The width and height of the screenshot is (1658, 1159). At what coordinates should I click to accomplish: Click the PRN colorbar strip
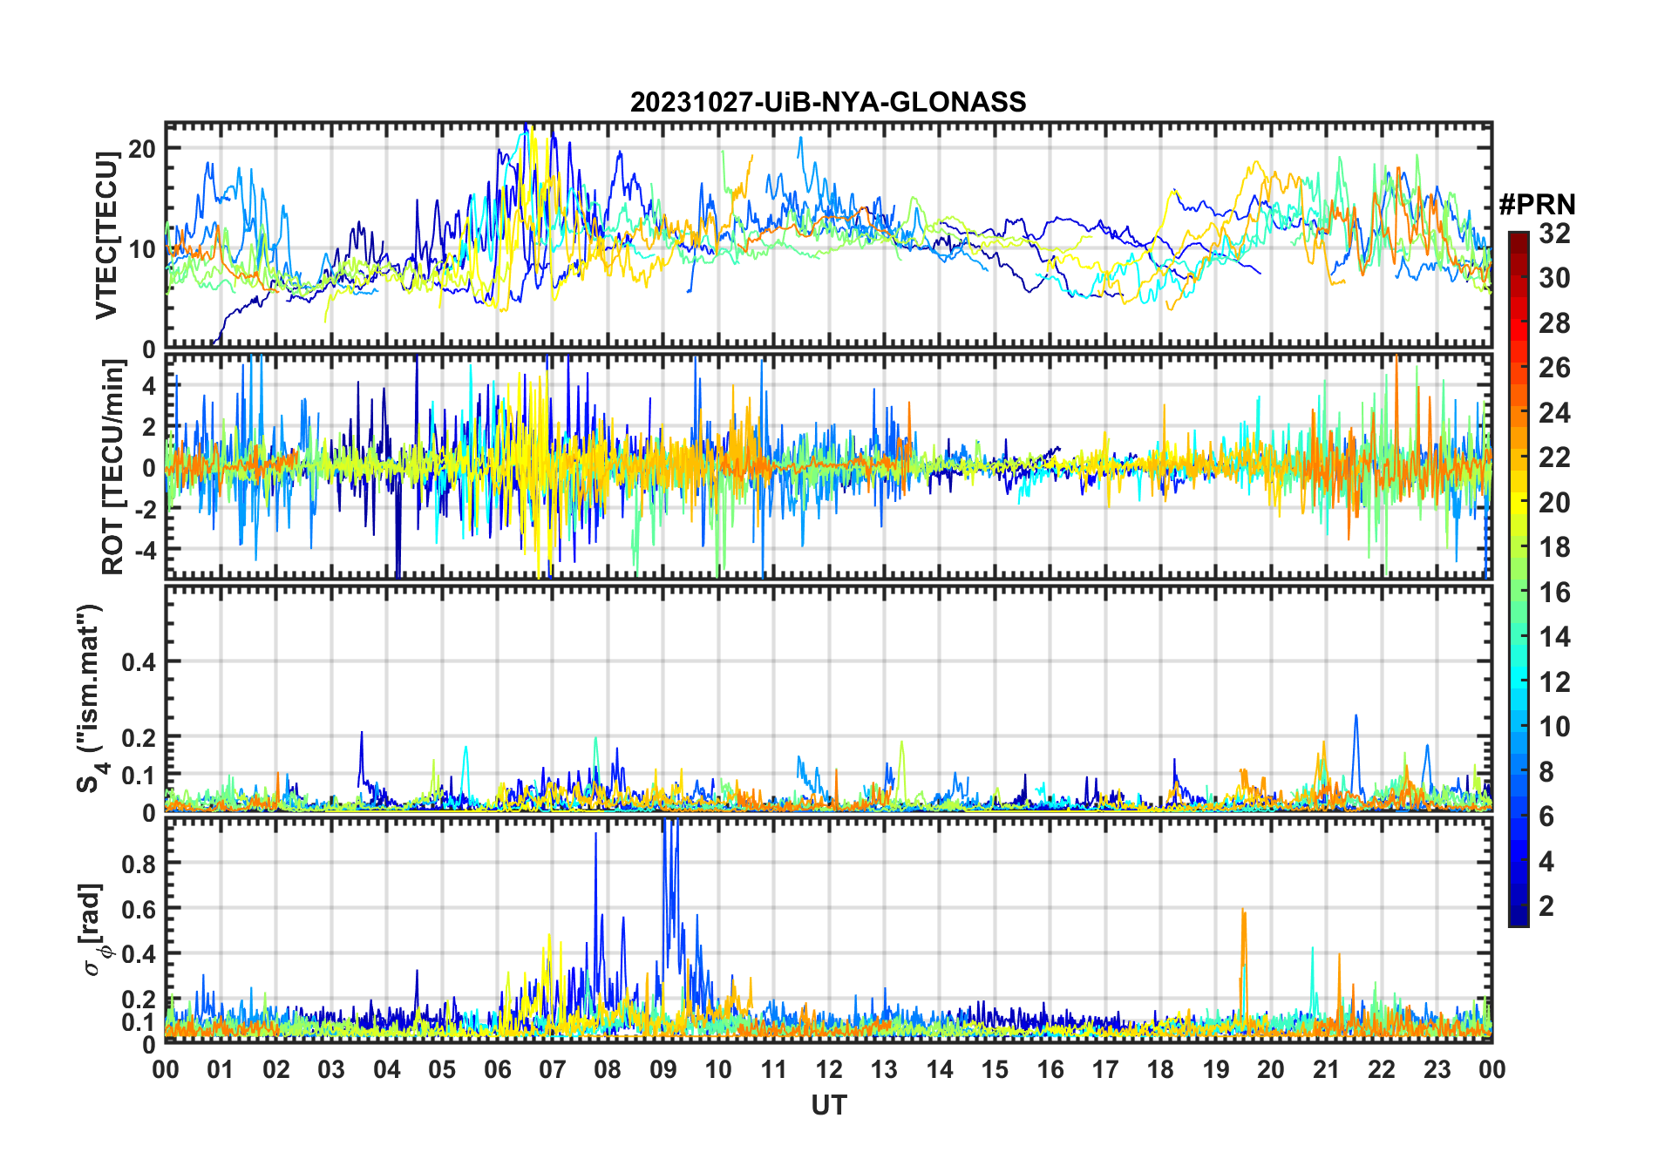coord(1519,579)
